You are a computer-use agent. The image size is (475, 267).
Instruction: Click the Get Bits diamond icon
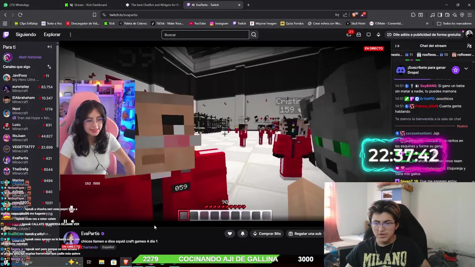(378, 34)
